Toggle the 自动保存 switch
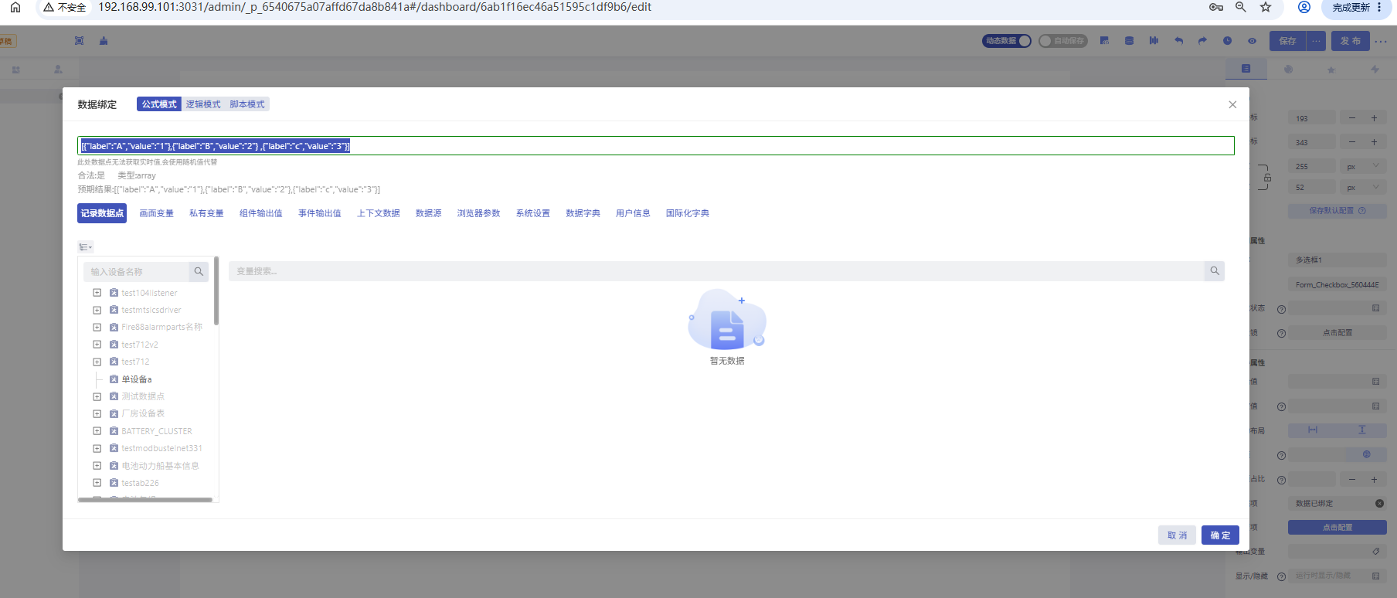Viewport: 1397px width, 598px height. pyautogui.click(x=1062, y=41)
